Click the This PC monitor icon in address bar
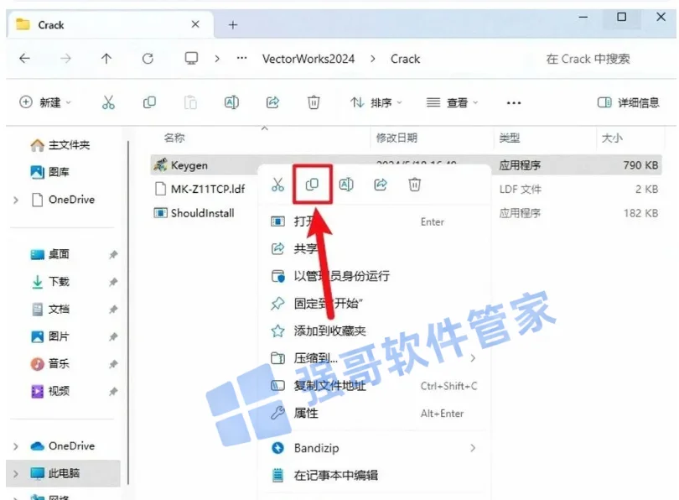The height and width of the screenshot is (500, 679). coord(191,58)
